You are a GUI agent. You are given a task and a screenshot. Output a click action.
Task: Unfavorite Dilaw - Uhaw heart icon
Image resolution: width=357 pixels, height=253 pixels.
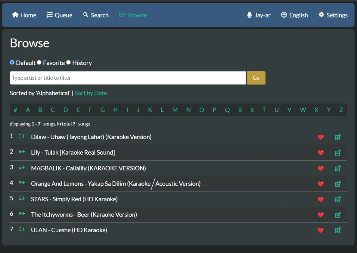click(321, 137)
